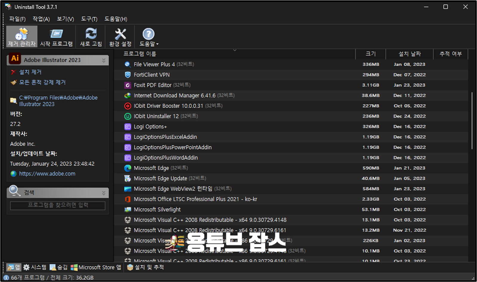The height and width of the screenshot is (282, 477).
Task: Click the globe icon beside adobe.com link
Action: pos(13,174)
